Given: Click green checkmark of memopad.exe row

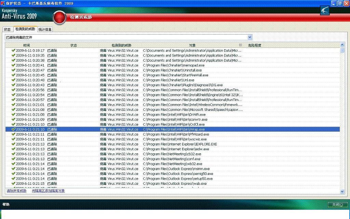Looking at the screenshot, I should (x=13, y=65).
